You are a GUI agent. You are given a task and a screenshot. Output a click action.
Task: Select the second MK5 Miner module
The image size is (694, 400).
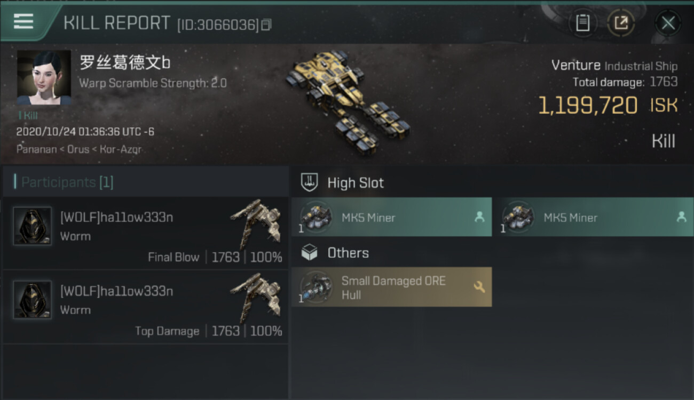point(593,217)
